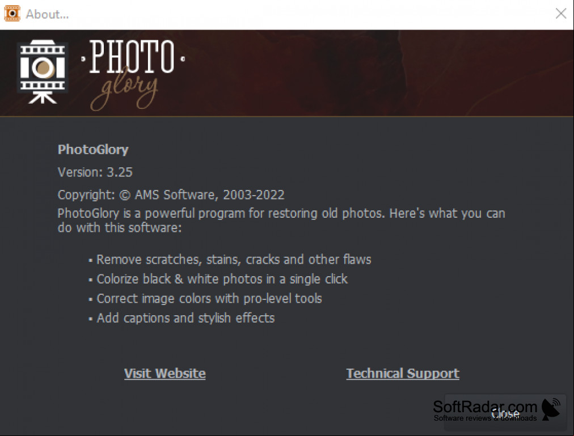Click the white PHOTO wordmark in the banner
The height and width of the screenshot is (436, 574).
tap(132, 57)
